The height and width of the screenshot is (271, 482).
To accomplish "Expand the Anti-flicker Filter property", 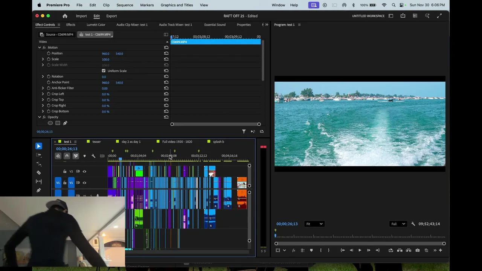I will click(43, 88).
